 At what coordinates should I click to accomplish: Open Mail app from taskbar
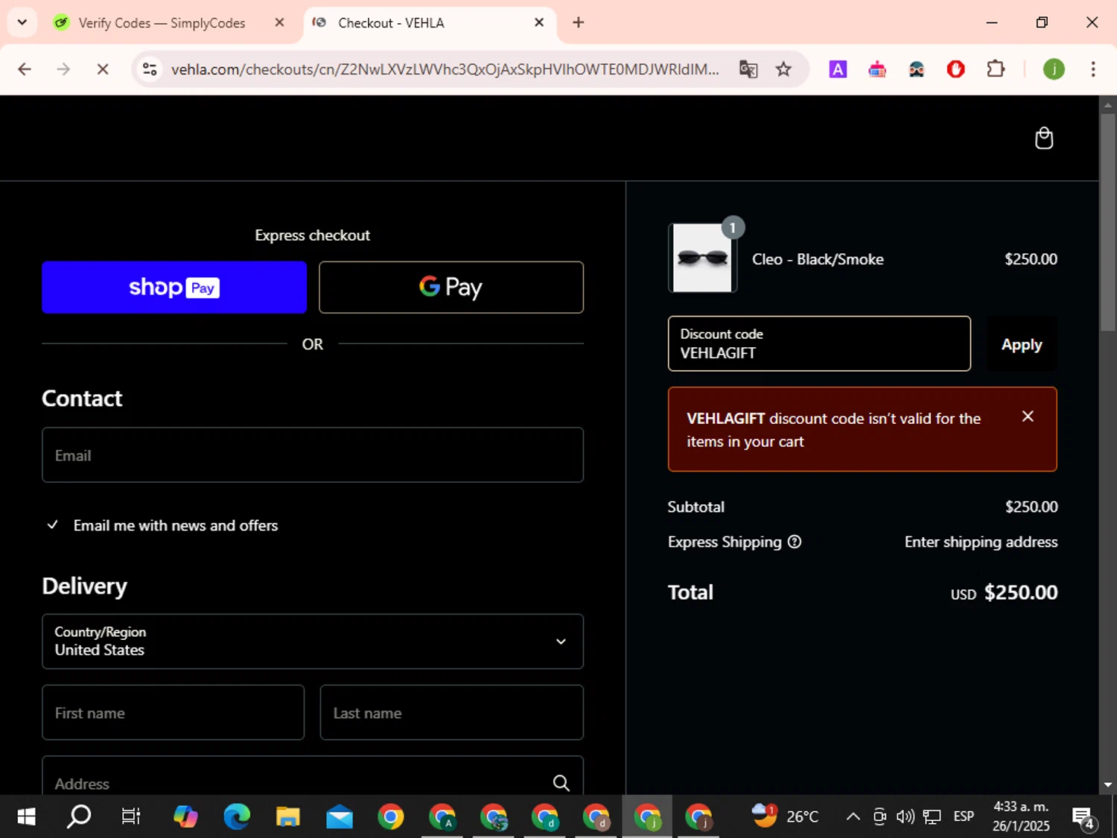click(339, 817)
